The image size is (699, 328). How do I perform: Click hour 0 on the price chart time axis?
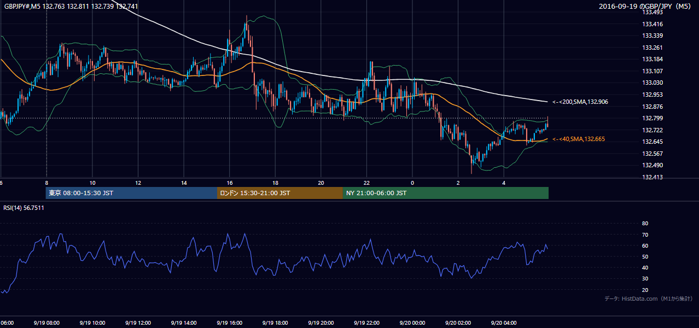click(412, 183)
